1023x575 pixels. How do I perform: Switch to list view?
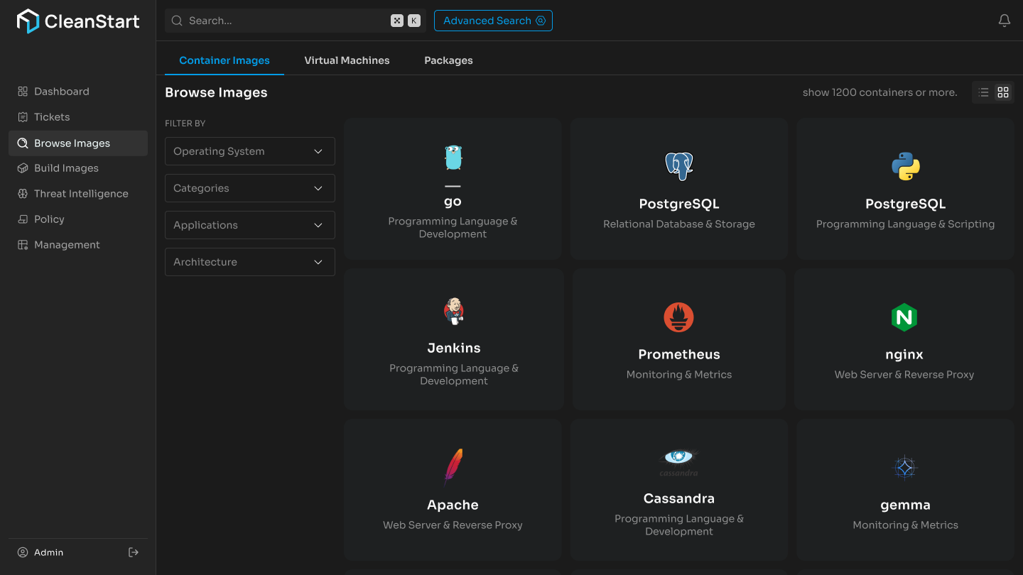click(983, 92)
